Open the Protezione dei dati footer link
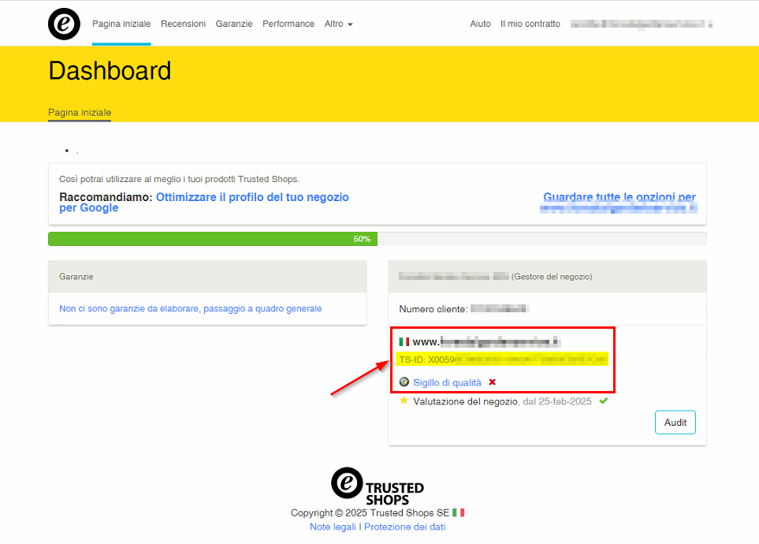The height and width of the screenshot is (544, 759). [x=404, y=527]
